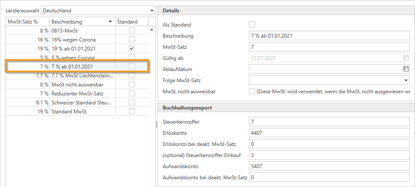Click the Steuerkennziffer input field
The height and width of the screenshot is (187, 415).
tap(328, 122)
